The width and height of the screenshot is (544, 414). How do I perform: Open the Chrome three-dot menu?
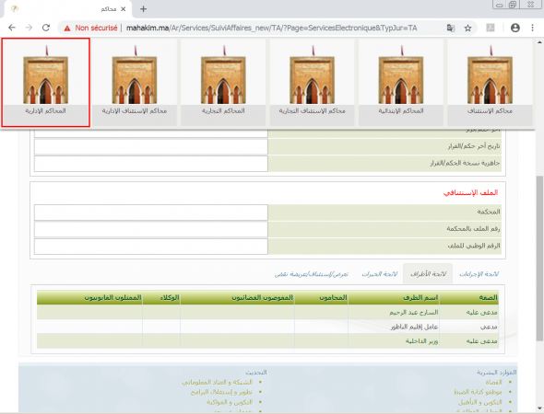pos(533,28)
